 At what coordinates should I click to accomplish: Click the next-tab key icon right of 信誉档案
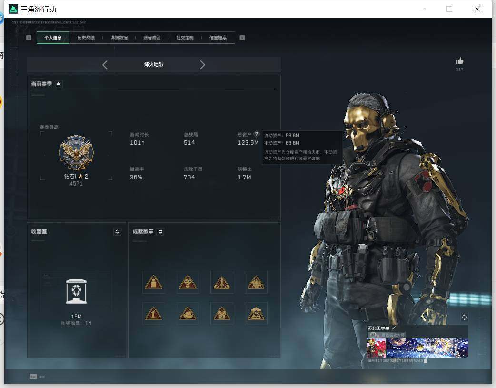pos(242,38)
